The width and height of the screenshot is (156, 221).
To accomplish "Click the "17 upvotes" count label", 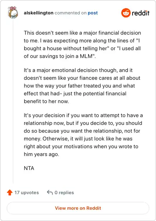I will 27,193.
